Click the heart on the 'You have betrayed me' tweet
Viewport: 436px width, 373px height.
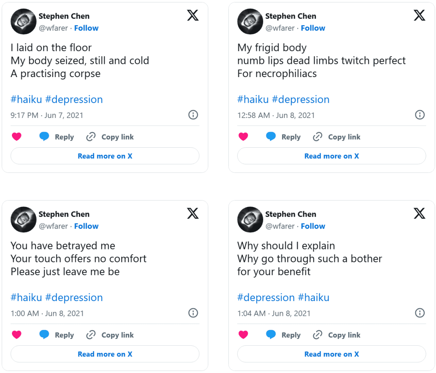click(17, 335)
